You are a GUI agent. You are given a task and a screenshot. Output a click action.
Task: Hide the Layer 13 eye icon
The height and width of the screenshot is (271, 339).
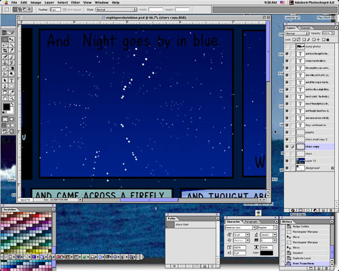point(287,161)
